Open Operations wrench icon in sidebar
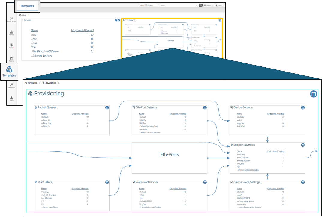The image size is (322, 217). point(11,85)
